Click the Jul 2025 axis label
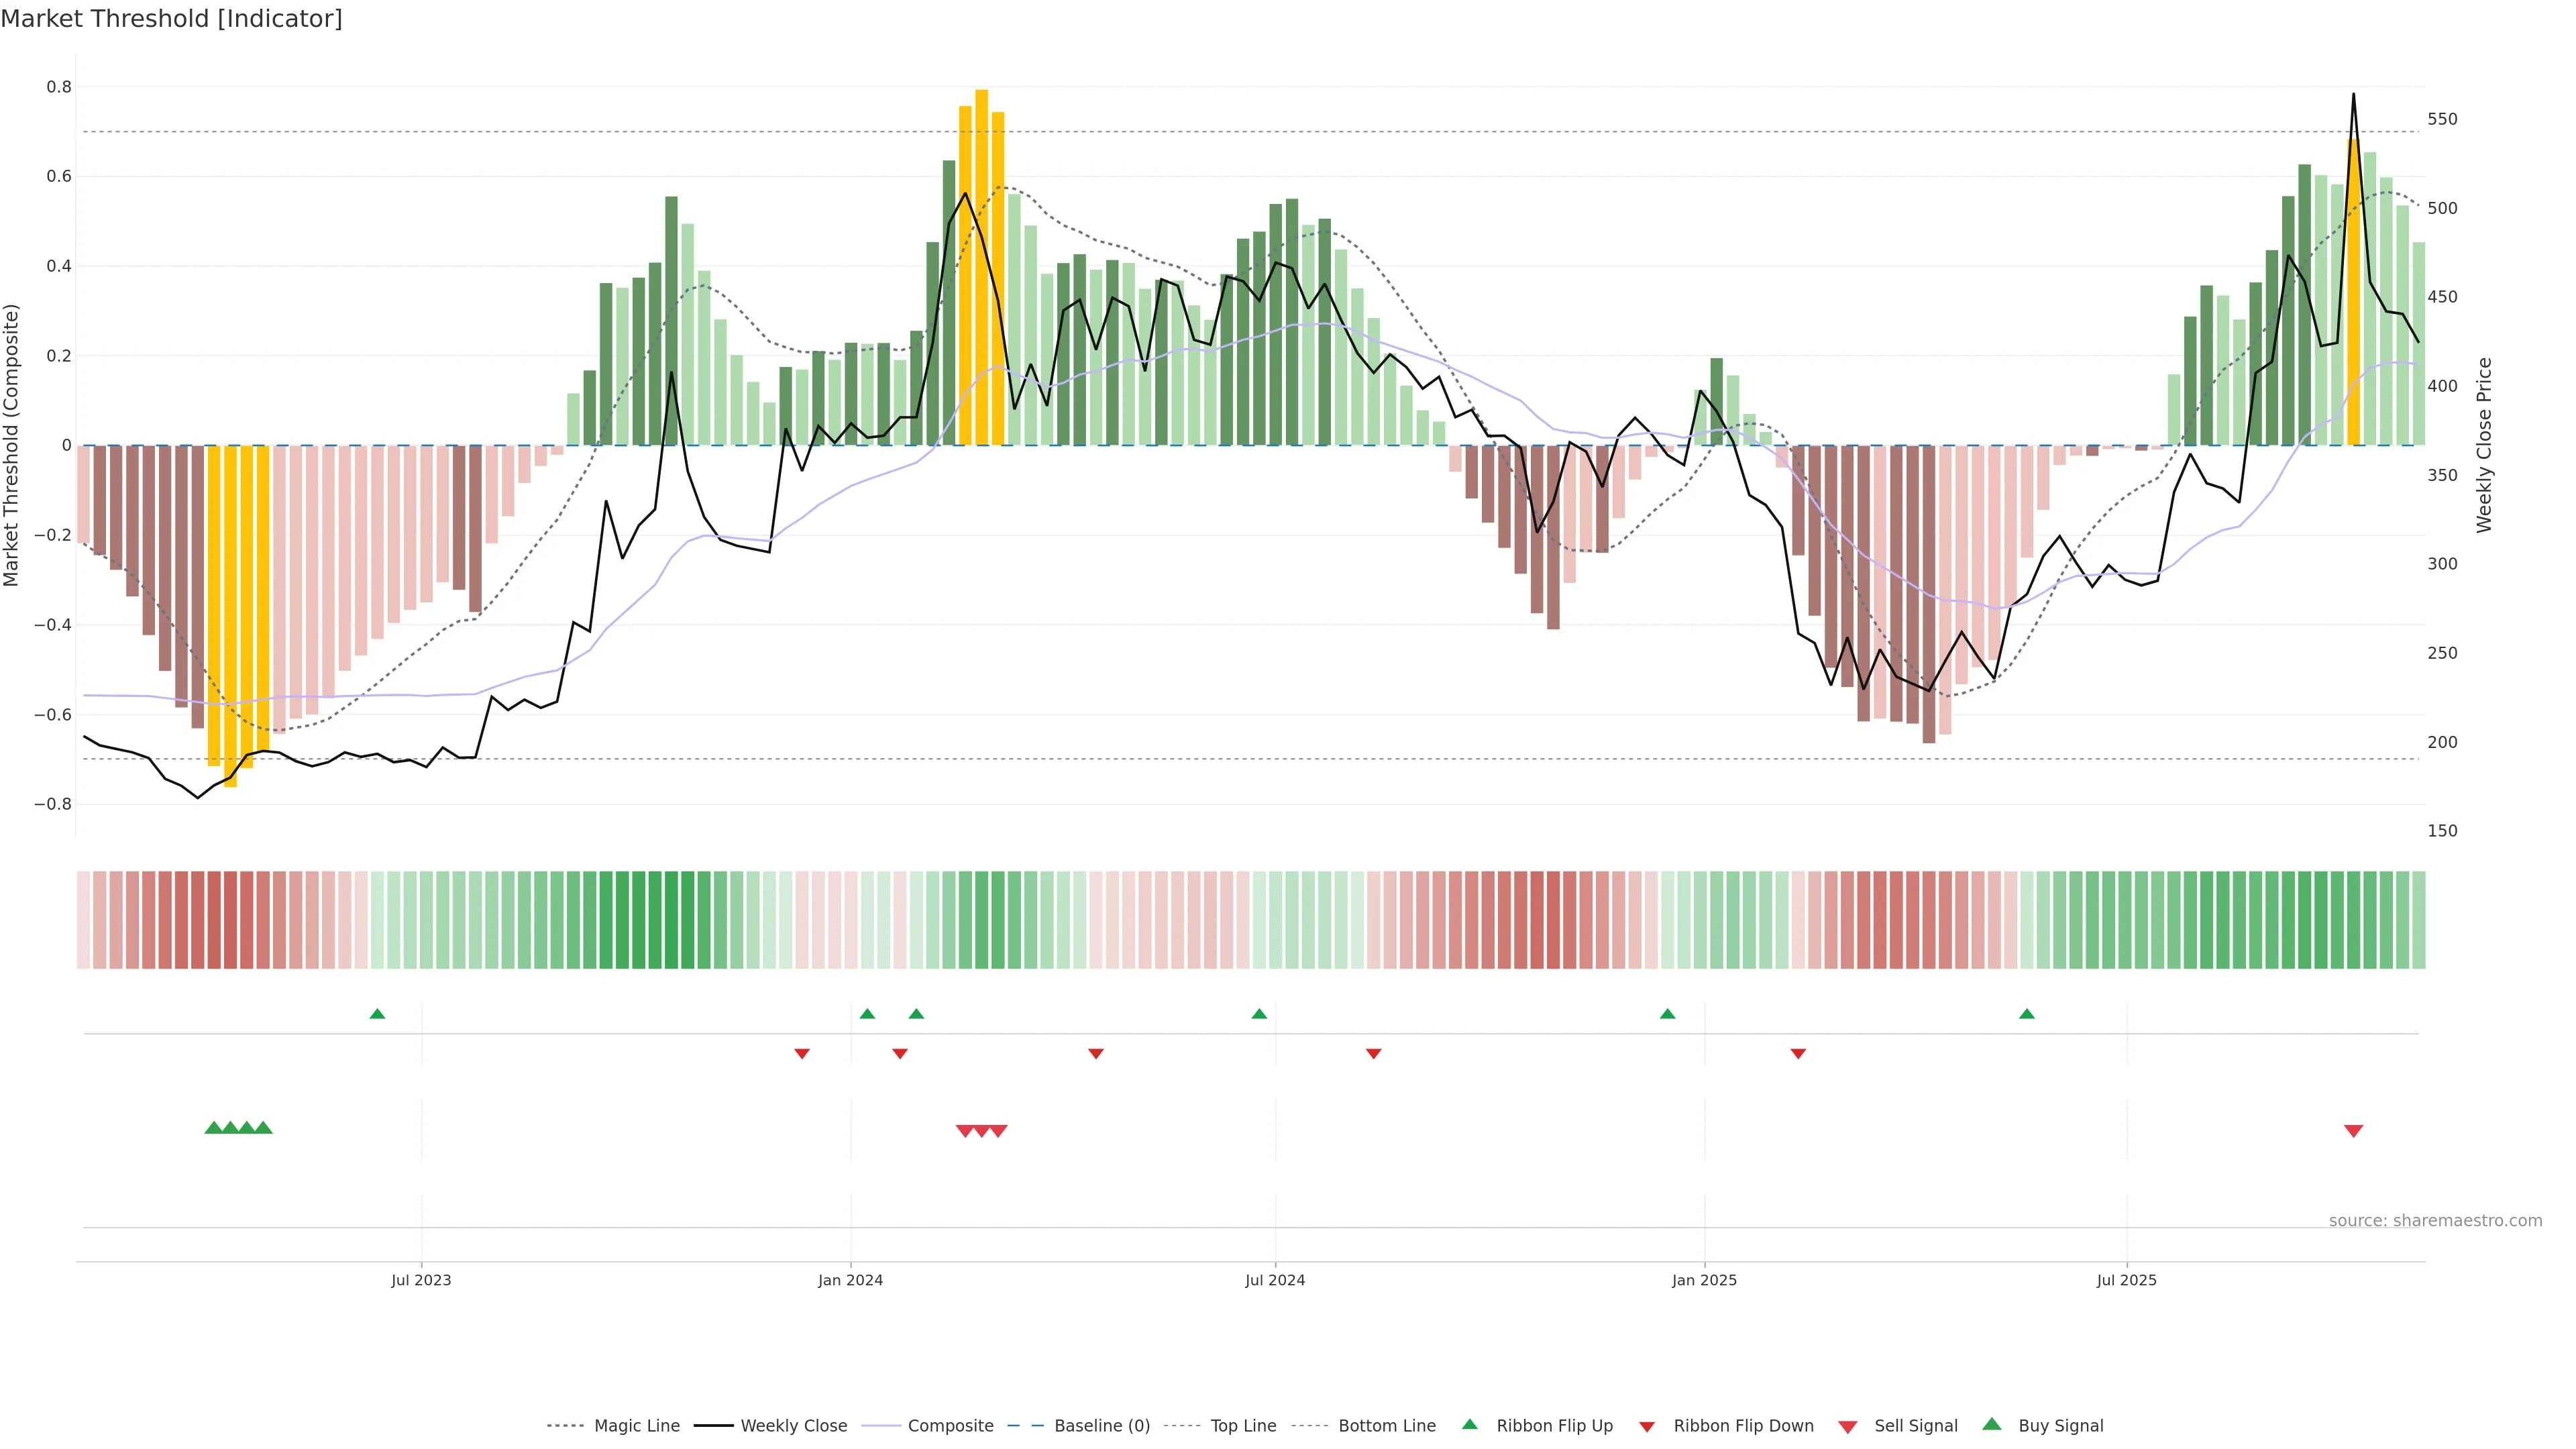Image resolution: width=2576 pixels, height=1449 pixels. point(2126,1280)
